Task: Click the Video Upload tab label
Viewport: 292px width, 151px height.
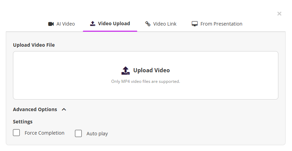Action: point(114,24)
